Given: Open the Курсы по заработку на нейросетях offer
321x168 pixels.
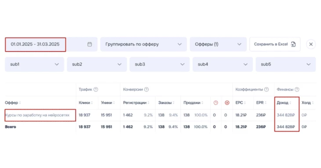Looking at the screenshot, I should [x=37, y=115].
